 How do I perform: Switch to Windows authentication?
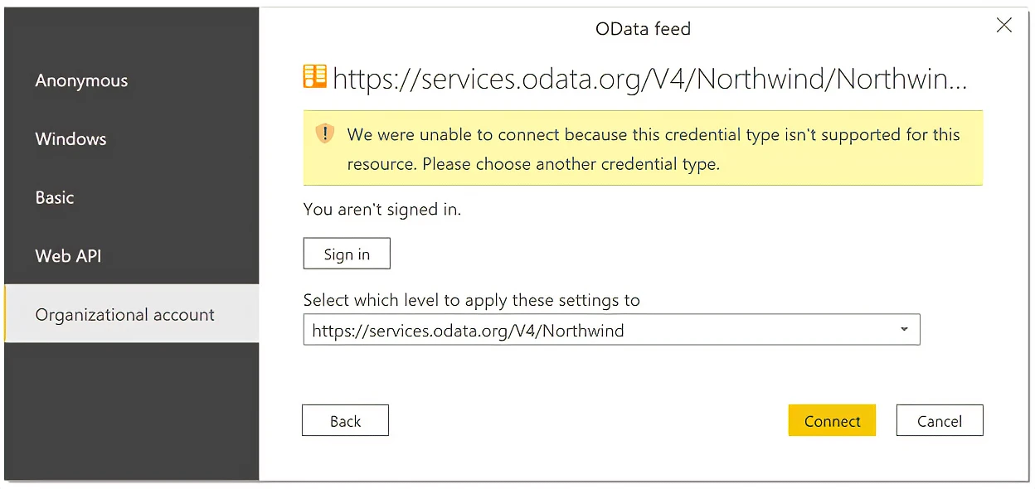70,139
